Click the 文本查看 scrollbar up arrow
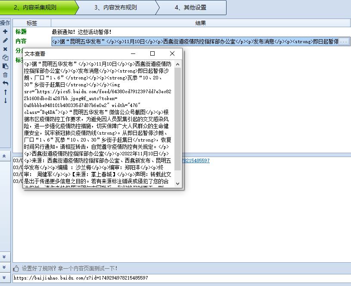The width and height of the screenshot is (351, 286). (x=178, y=64)
